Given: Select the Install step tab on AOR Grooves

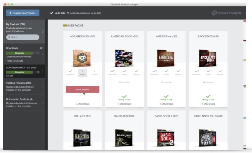Looking at the screenshot, I should coord(82,73).
